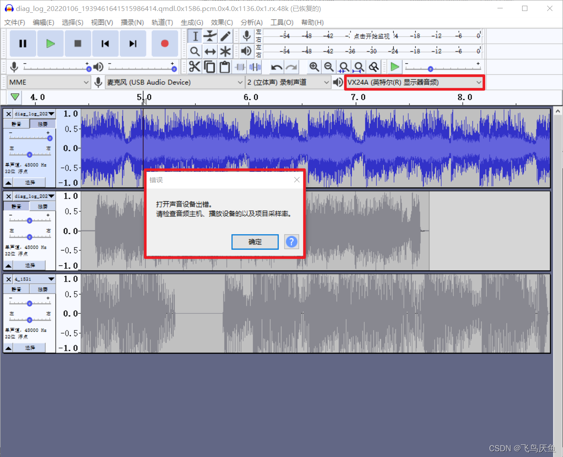Toggle Solo on the first diag_log track

[43, 124]
